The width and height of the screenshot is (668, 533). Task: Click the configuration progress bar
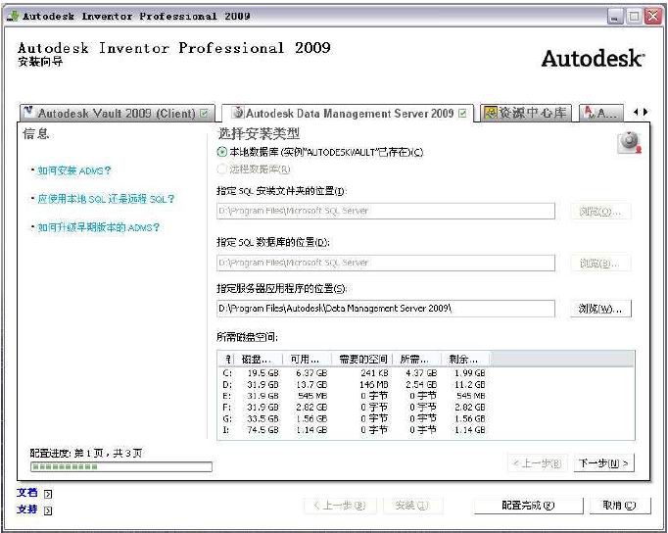point(121,467)
